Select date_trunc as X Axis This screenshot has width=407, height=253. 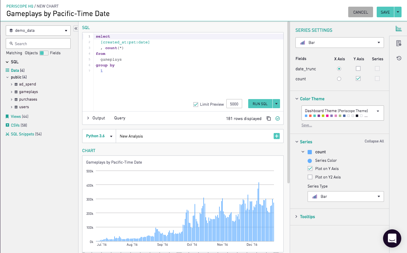(x=339, y=69)
